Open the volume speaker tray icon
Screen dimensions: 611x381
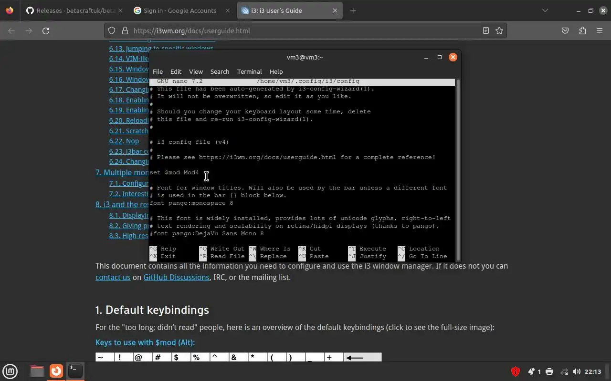(576, 371)
